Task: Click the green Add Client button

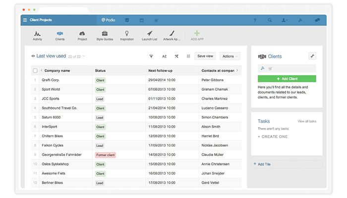Action: [x=287, y=79]
